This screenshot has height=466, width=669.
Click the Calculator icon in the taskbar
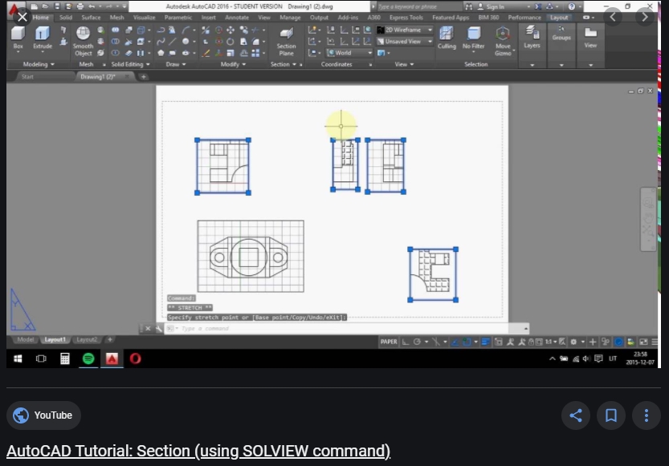tap(65, 359)
